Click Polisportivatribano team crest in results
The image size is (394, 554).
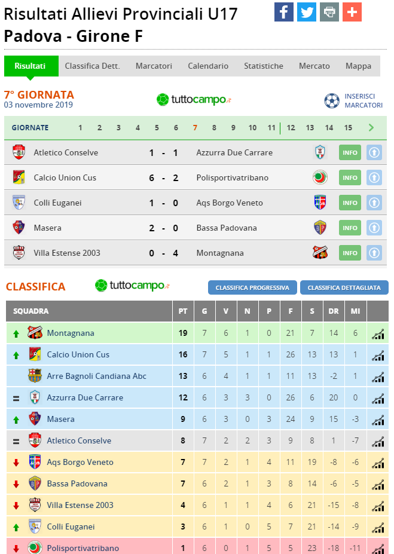tap(320, 177)
